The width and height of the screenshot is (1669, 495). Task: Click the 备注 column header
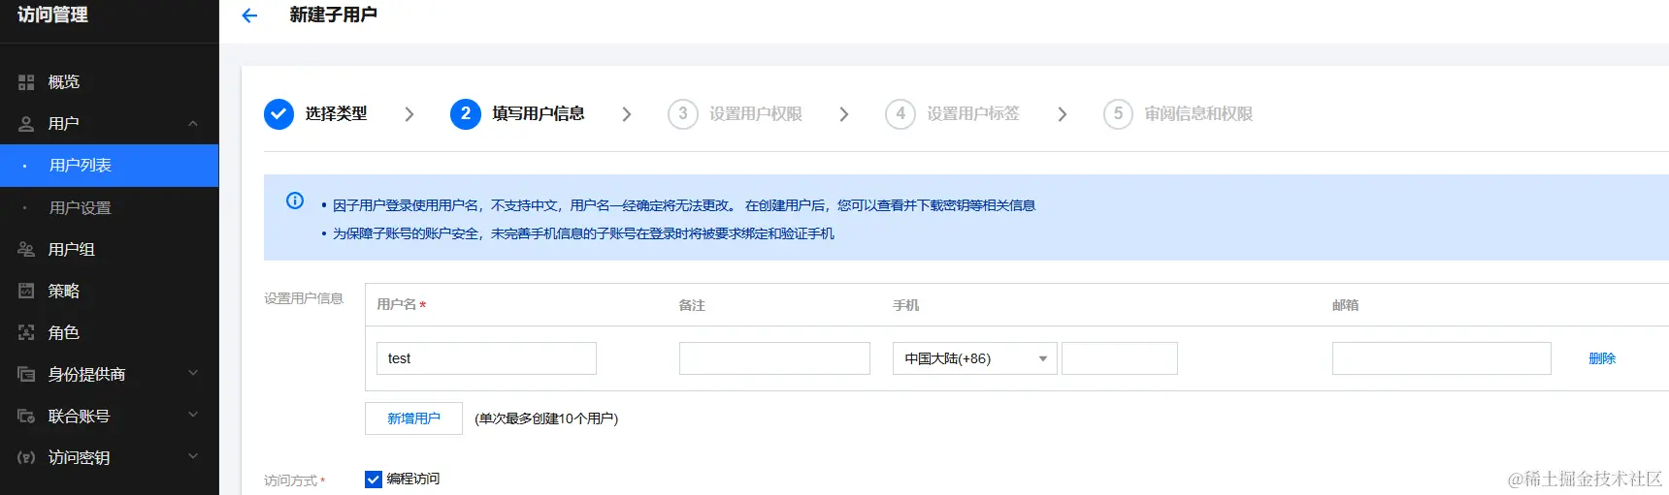(692, 305)
